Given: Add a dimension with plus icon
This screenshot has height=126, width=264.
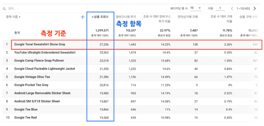Looking at the screenshot, I should coord(82,17).
